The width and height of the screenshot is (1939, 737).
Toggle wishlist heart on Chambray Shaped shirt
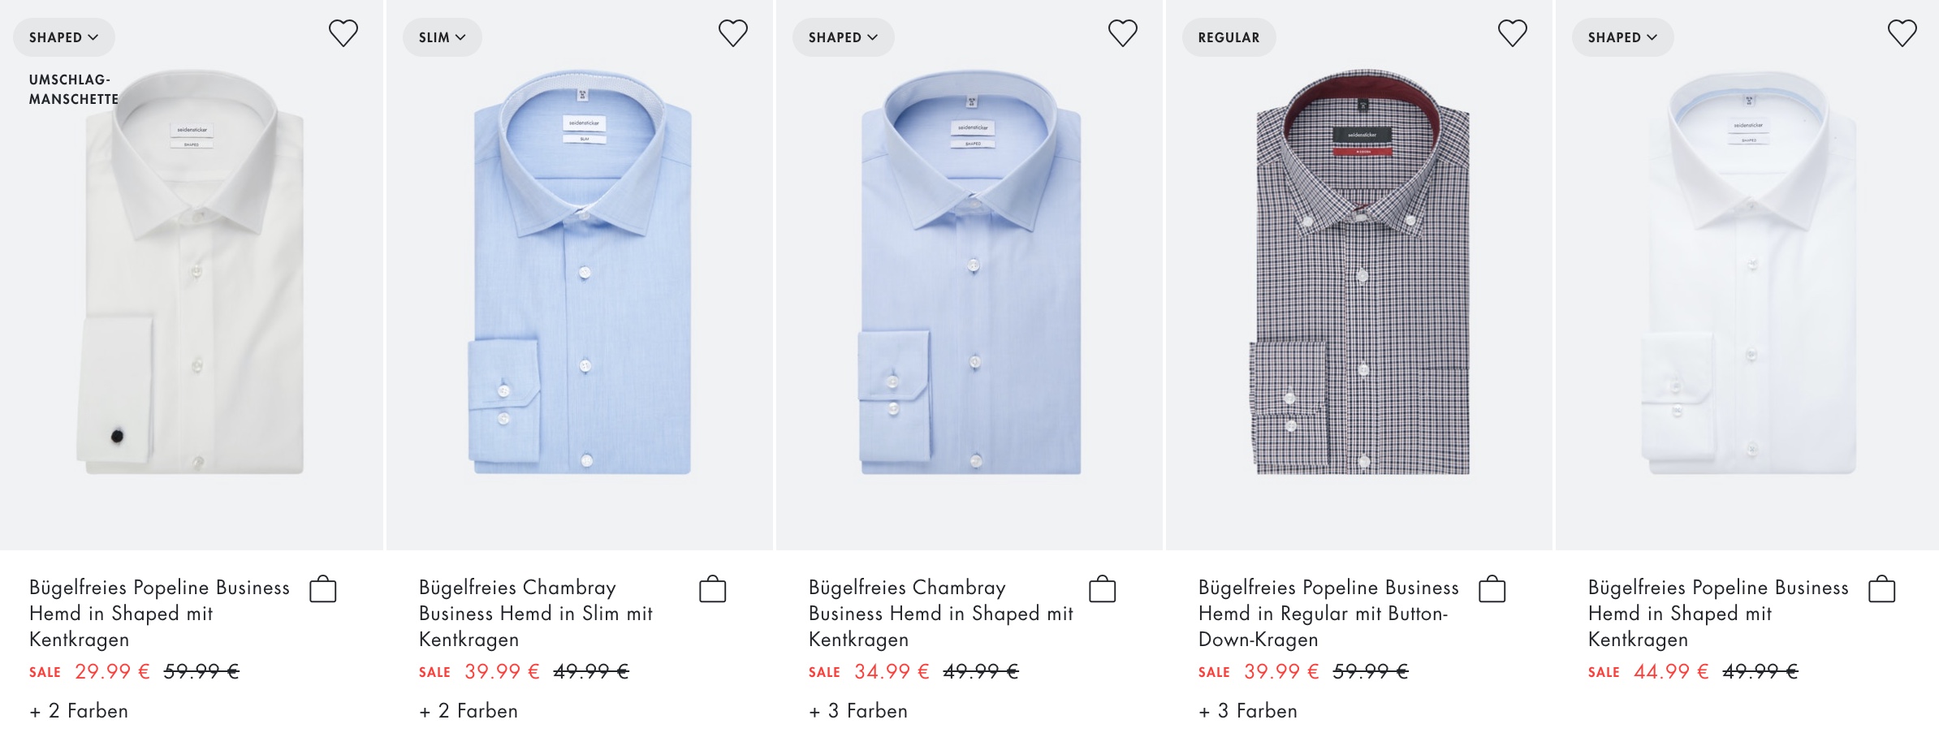tap(1122, 33)
